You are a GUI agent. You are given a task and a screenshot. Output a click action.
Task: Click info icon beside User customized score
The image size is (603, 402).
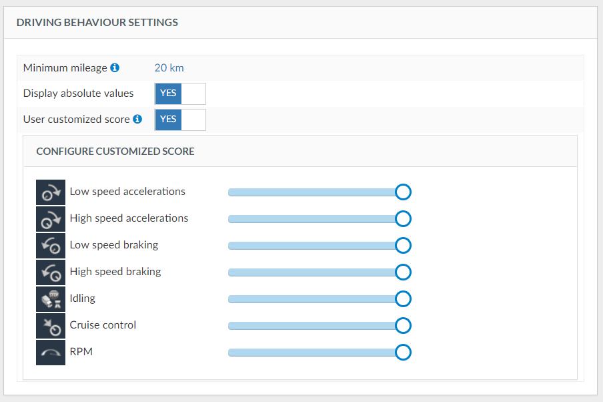point(137,120)
